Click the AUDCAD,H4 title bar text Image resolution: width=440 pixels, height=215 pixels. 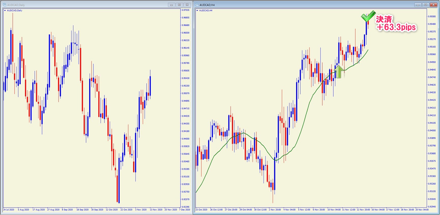click(x=207, y=5)
